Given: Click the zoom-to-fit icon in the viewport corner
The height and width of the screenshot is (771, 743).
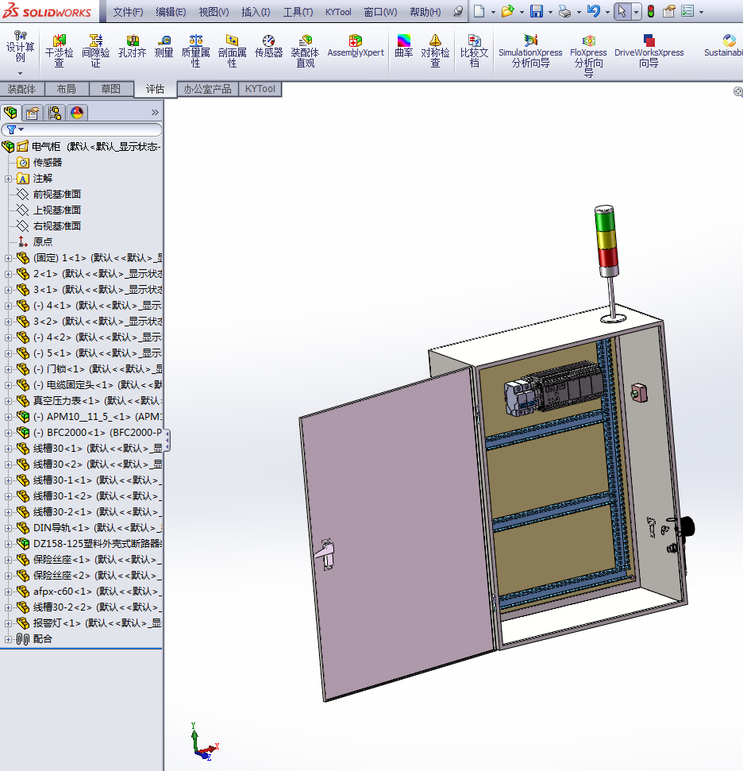Looking at the screenshot, I should 738,91.
